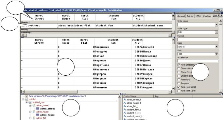Increase the Limit value with up spinner
The height and width of the screenshot is (120, 223).
tap(216, 53)
